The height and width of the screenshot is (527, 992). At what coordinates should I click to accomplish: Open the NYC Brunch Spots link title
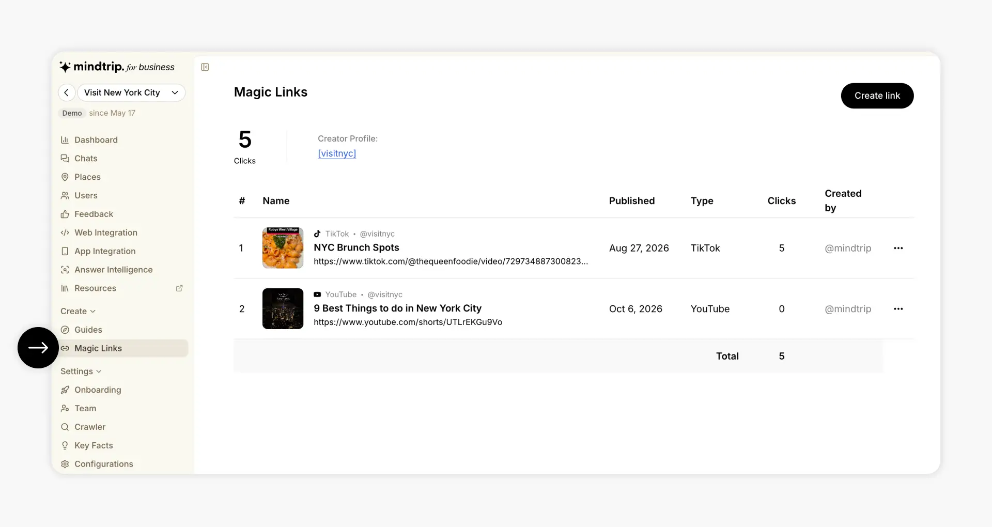(357, 248)
